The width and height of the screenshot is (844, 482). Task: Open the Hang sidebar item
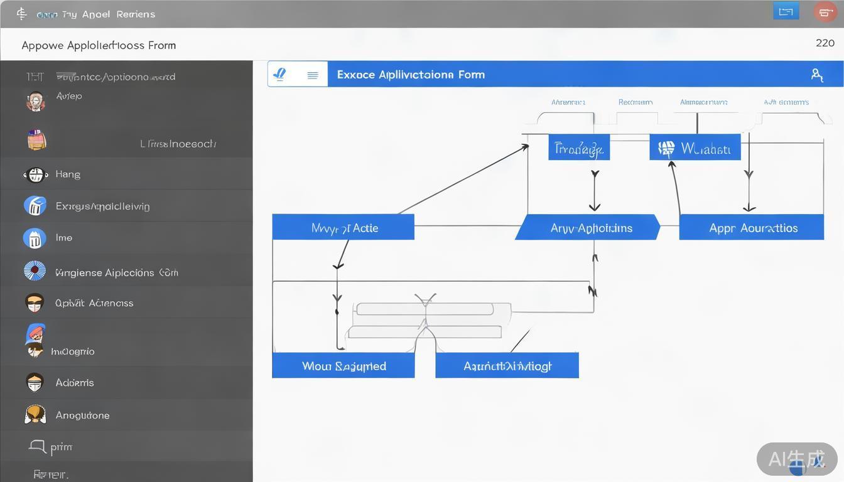68,174
